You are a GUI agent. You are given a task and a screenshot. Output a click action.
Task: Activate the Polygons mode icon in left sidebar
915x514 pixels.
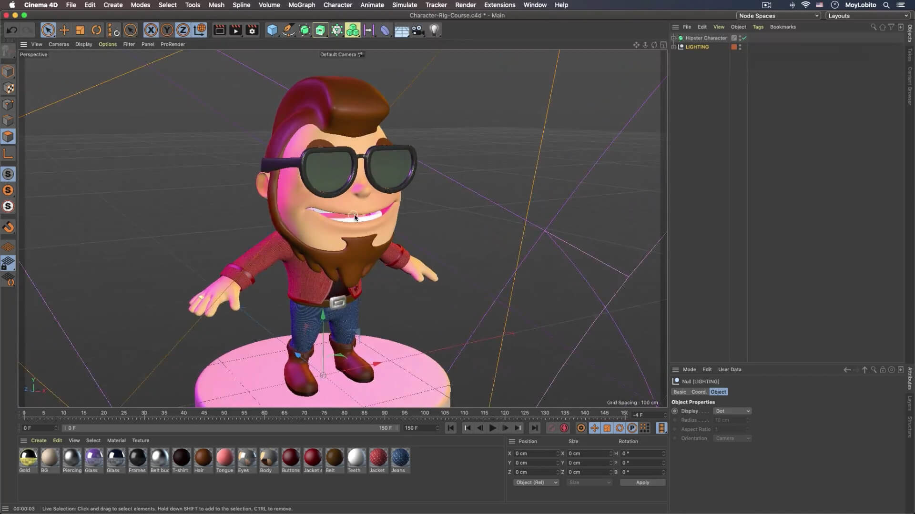click(x=8, y=137)
